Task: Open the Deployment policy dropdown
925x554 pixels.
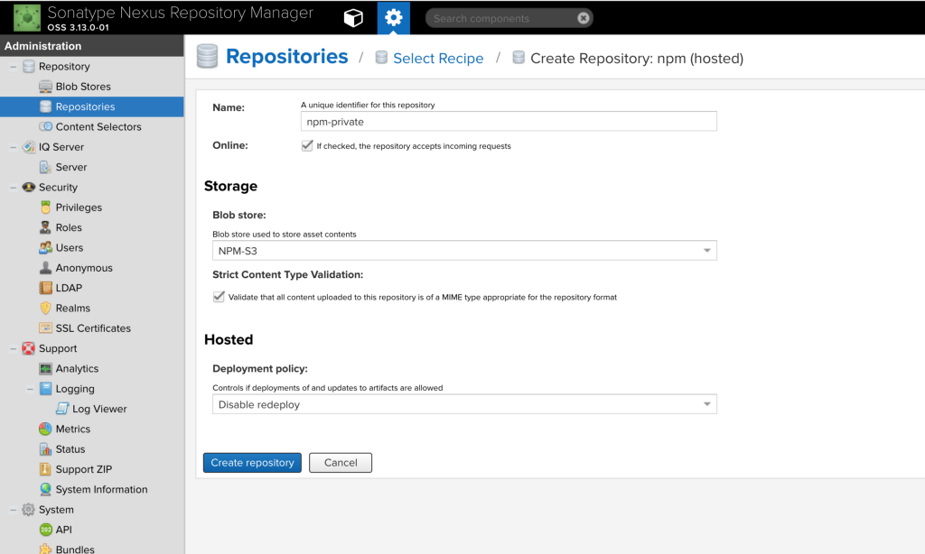Action: (x=464, y=405)
